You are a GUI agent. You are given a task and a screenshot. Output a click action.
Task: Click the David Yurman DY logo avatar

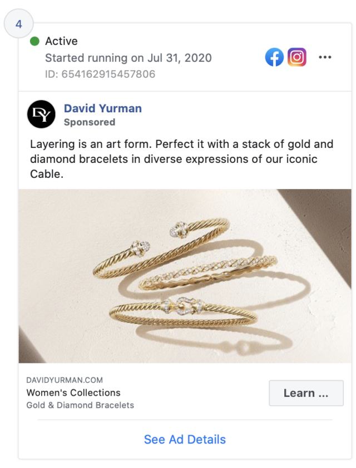(x=41, y=114)
